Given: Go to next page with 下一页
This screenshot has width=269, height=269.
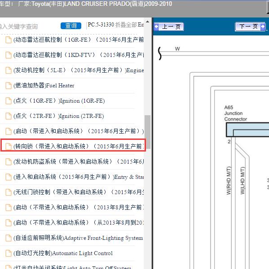Looking at the screenshot, I should point(250,26).
